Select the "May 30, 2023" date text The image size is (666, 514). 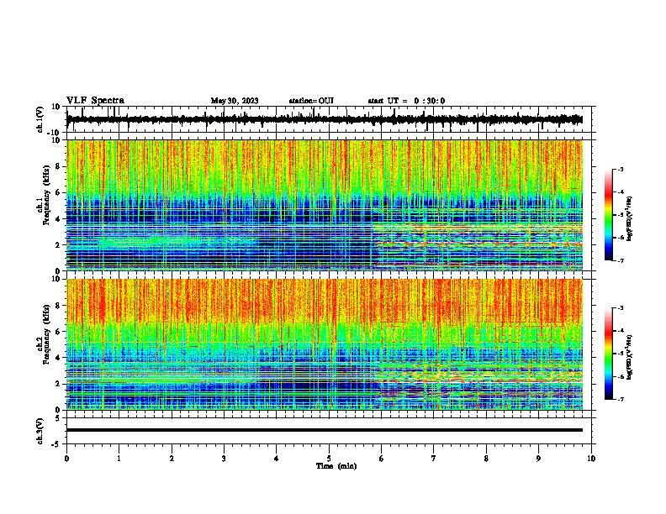point(235,101)
